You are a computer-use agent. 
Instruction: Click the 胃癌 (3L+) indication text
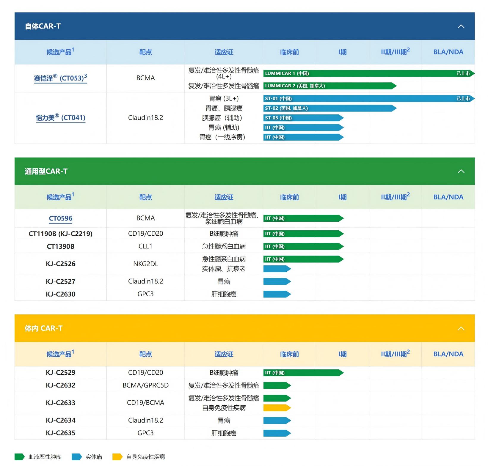224,99
